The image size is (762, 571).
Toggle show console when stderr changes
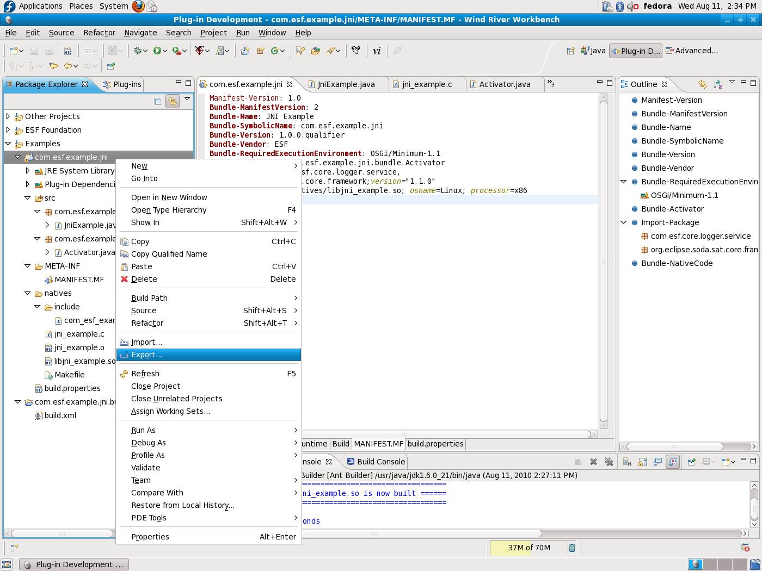click(673, 462)
